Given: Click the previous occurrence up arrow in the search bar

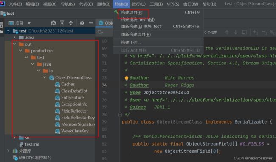Looking at the screenshot, I should click(227, 32).
